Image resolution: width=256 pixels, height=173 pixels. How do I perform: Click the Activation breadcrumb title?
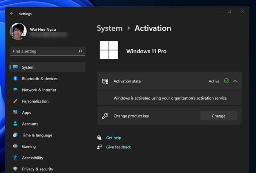[153, 28]
